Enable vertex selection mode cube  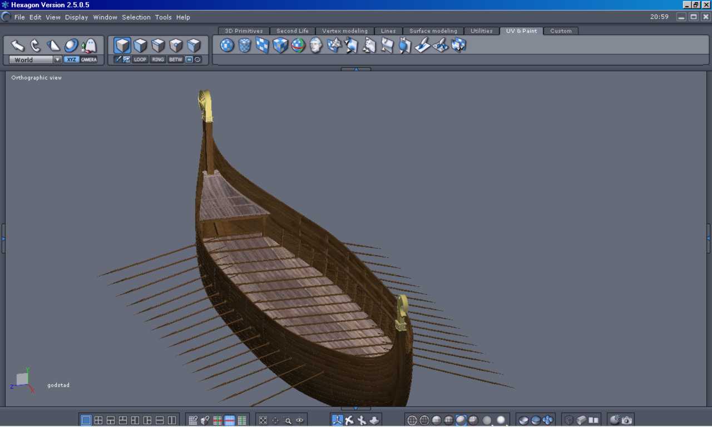coord(176,45)
